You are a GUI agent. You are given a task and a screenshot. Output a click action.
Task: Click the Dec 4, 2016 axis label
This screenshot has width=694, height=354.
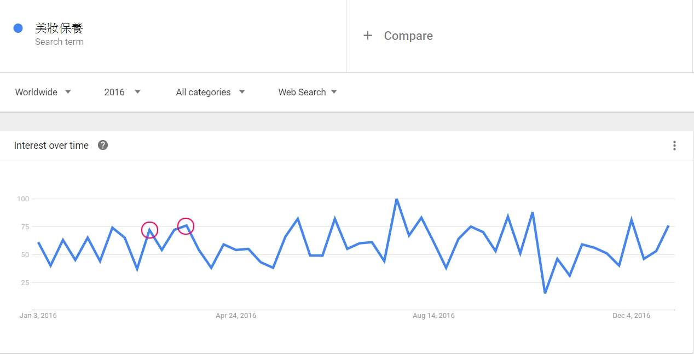click(x=631, y=316)
